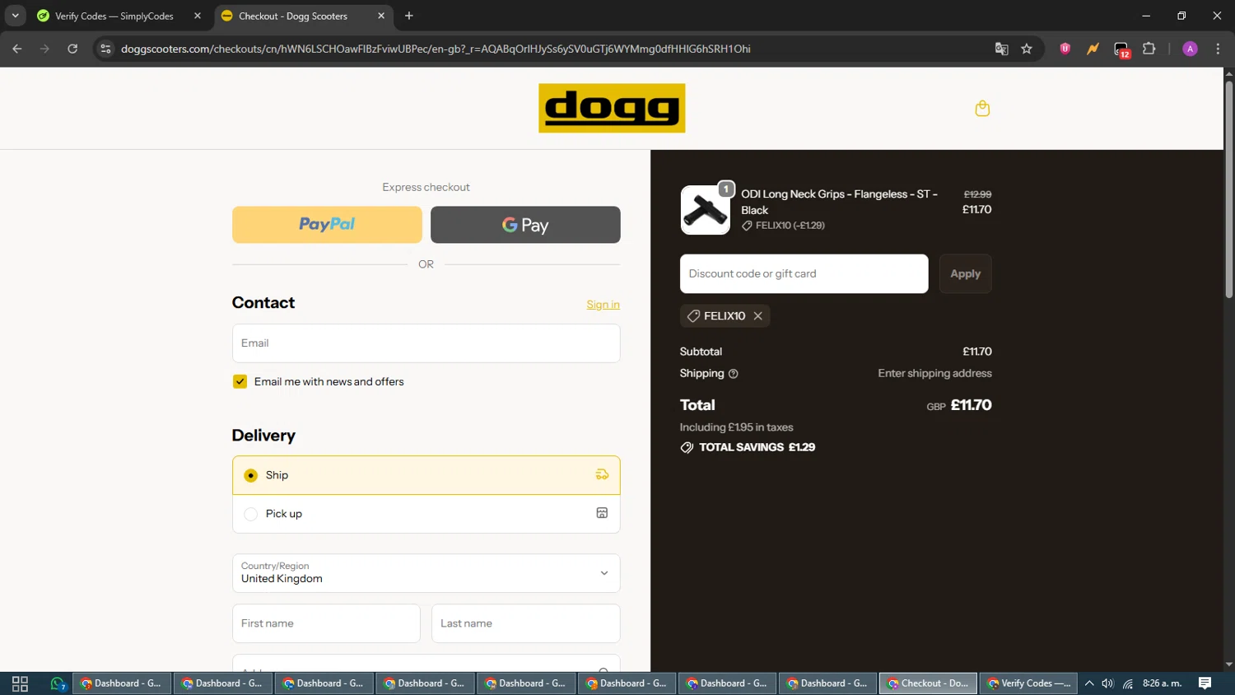Close the Verify Codes tab
1235x695 pixels.
pyautogui.click(x=198, y=16)
